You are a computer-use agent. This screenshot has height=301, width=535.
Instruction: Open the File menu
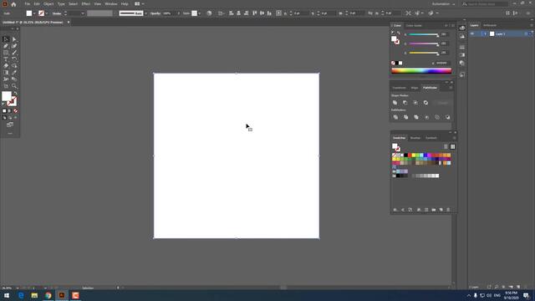tap(28, 3)
